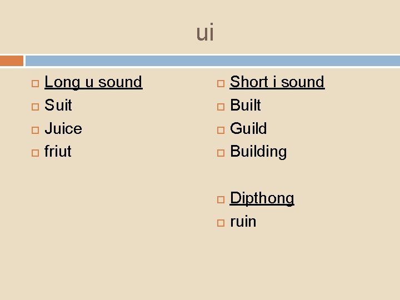Viewport: 400px width, 300px height.
Task: Click the bullet marker next to ruin
Action: coord(220,222)
